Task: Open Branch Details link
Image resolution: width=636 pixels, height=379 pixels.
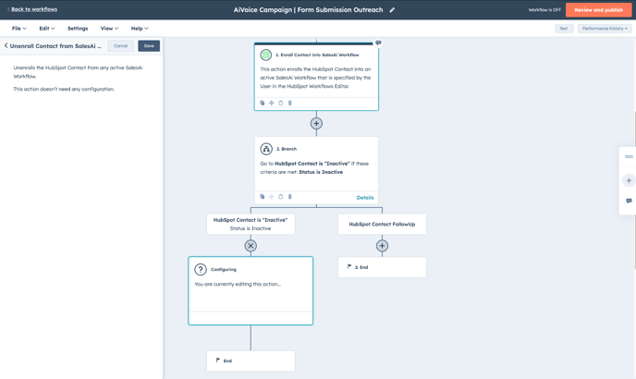Action: coord(365,198)
